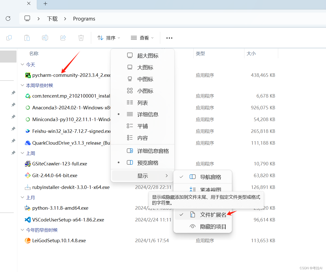The image size is (326, 272).
Task: Select file LeiGodSetup.10.1.4.8.exe
Action: pos(59,240)
